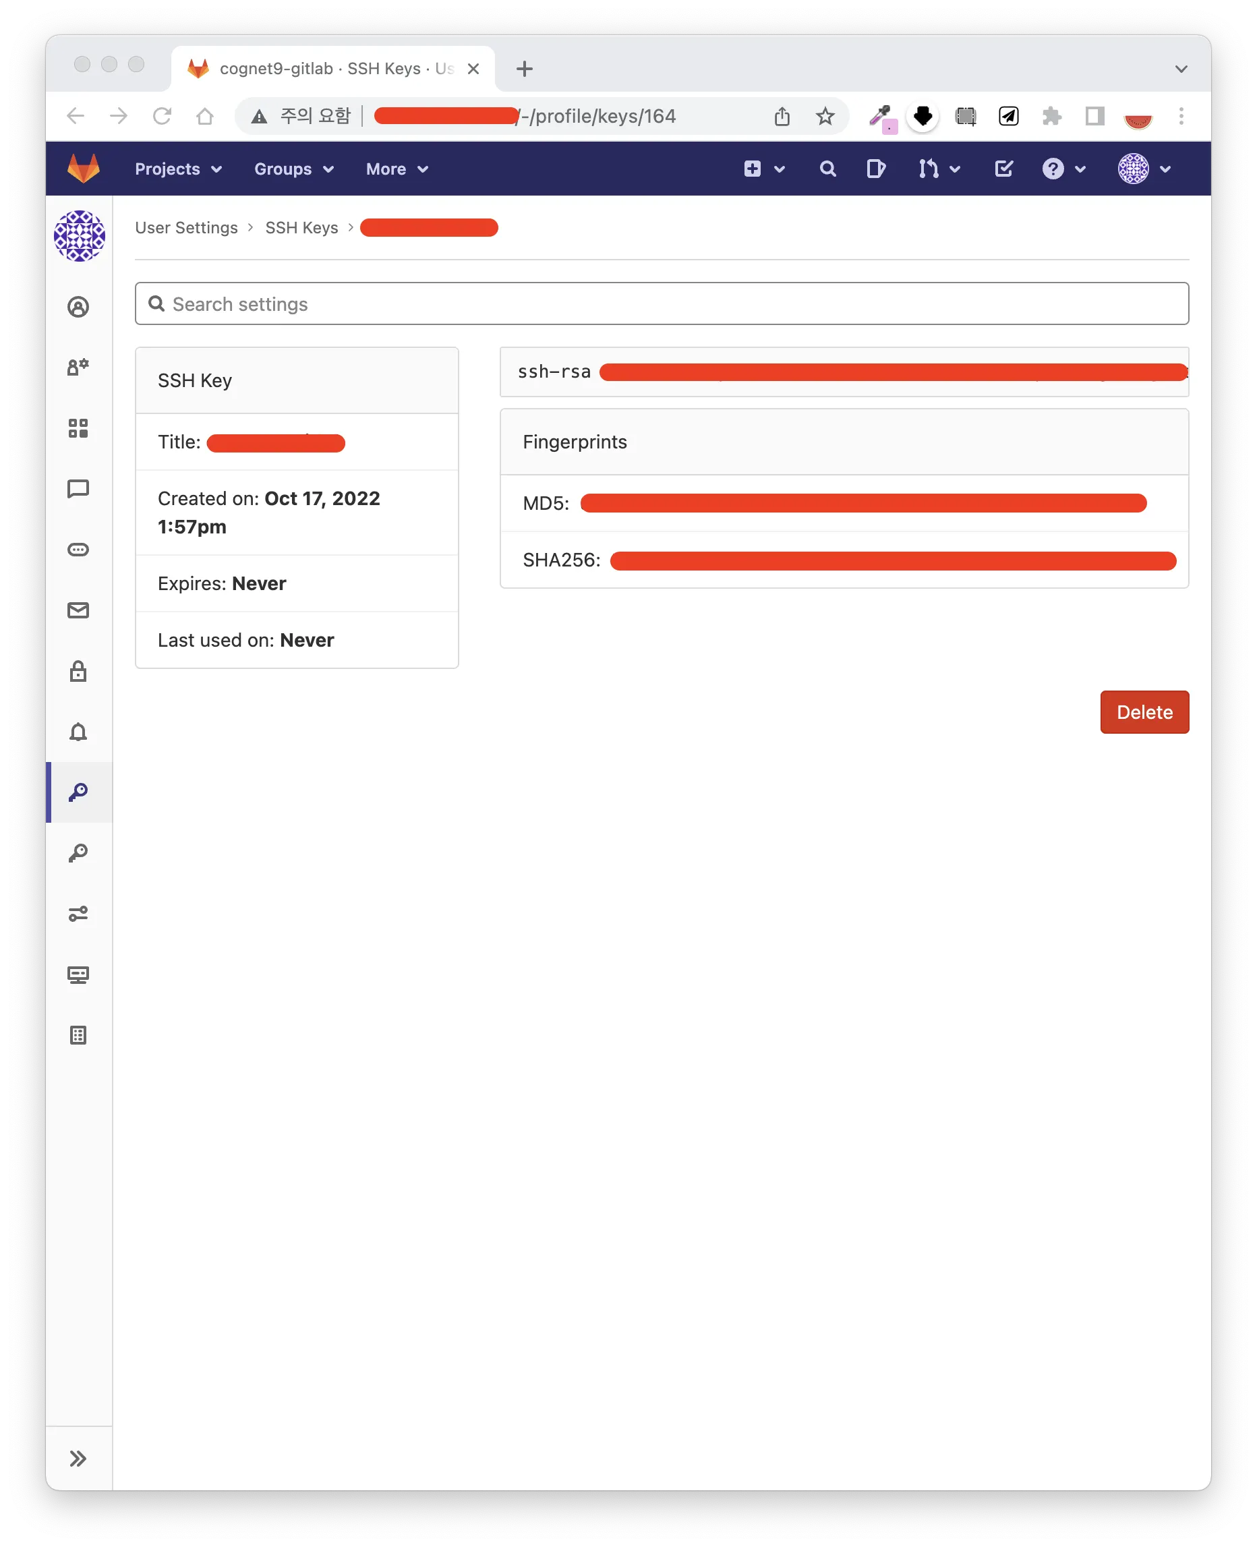Open Emails settings in sidebar
This screenshot has height=1547, width=1257.
pos(78,610)
